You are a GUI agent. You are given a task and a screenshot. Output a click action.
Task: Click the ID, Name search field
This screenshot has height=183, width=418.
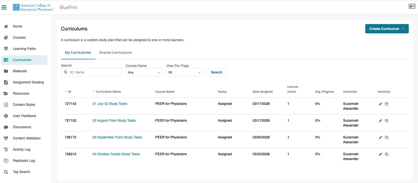(x=94, y=72)
